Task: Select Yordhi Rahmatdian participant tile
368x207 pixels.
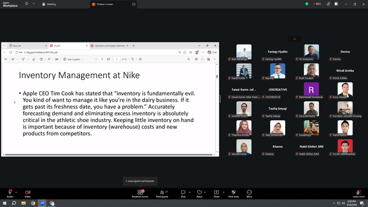Action: pos(345,147)
